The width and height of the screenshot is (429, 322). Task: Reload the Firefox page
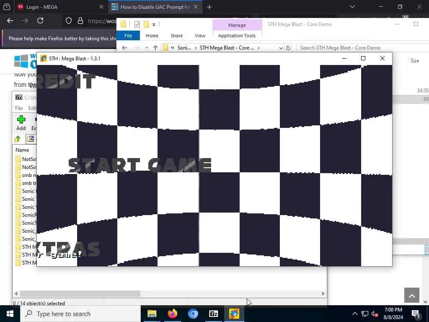40,21
